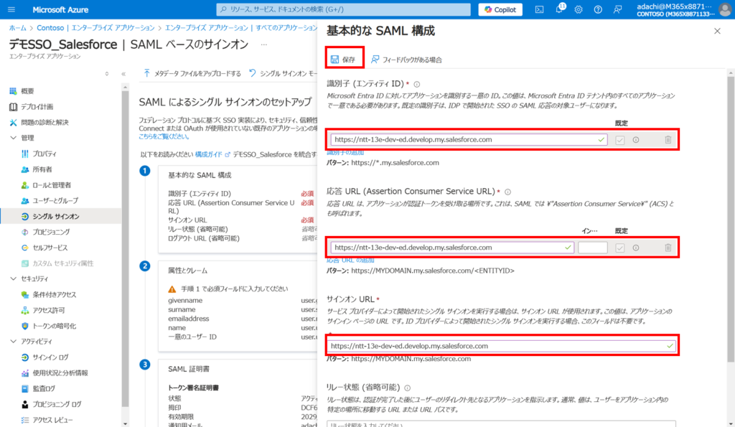735x427 pixels.
Task: Toggle default checkbox for Reply URL row
Action: [619, 248]
